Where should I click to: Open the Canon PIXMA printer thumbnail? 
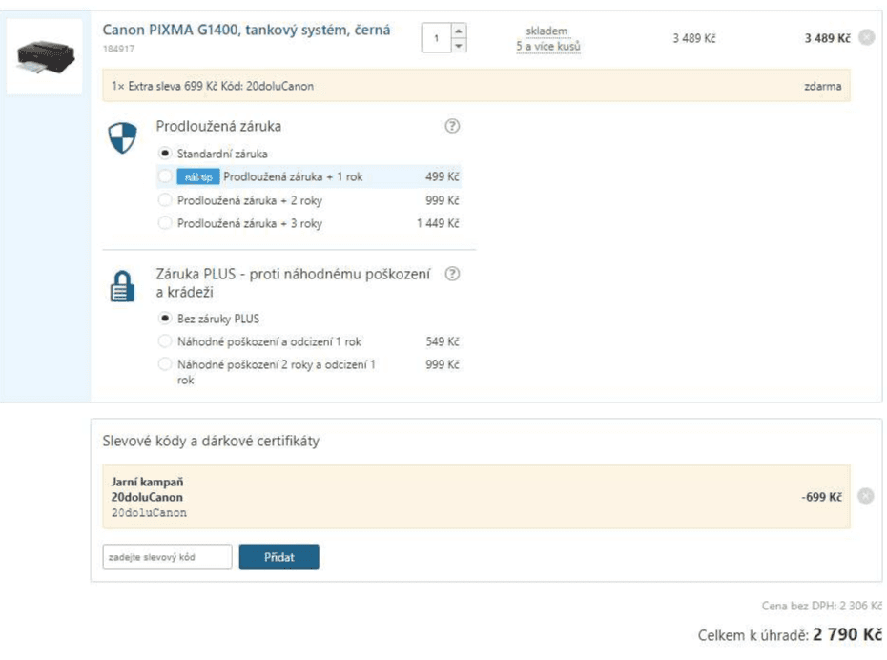point(45,56)
